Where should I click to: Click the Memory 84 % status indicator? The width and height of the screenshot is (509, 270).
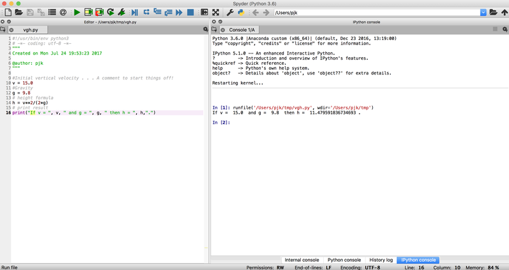(x=482, y=267)
